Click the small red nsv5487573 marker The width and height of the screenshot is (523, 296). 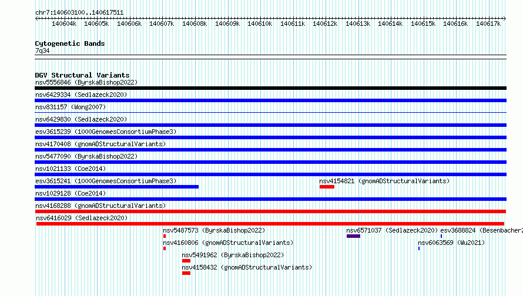pyautogui.click(x=165, y=236)
